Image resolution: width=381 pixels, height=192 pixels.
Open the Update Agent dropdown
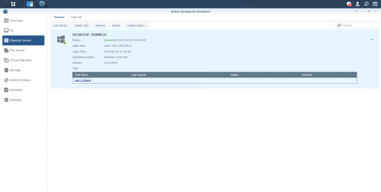click(137, 26)
